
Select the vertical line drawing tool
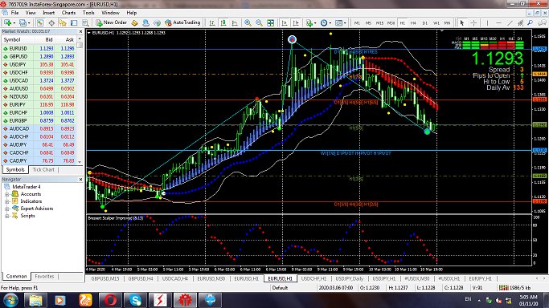pos(487,22)
